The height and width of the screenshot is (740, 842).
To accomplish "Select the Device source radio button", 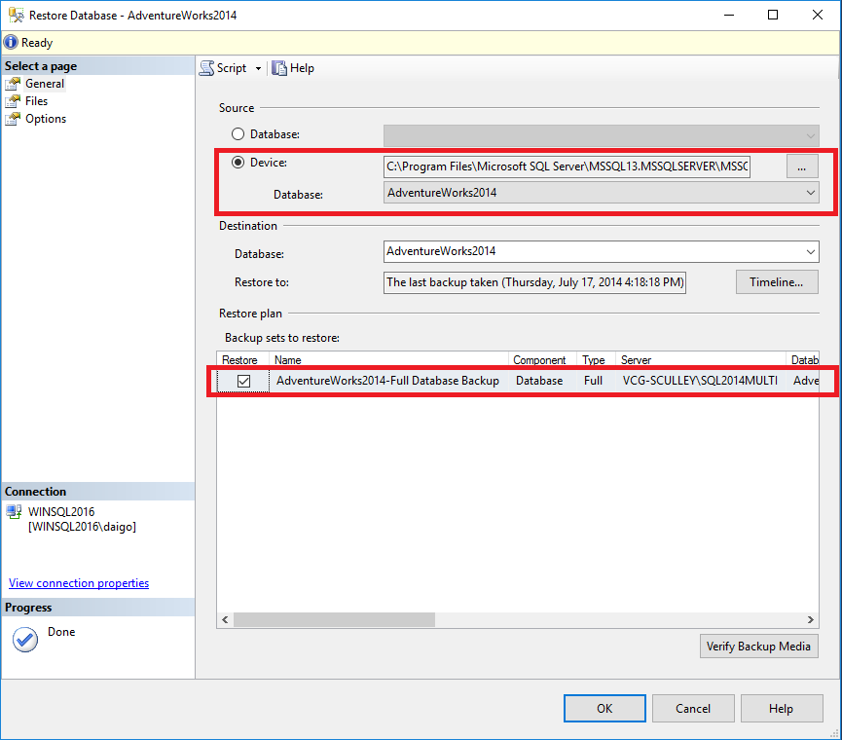I will (x=238, y=163).
